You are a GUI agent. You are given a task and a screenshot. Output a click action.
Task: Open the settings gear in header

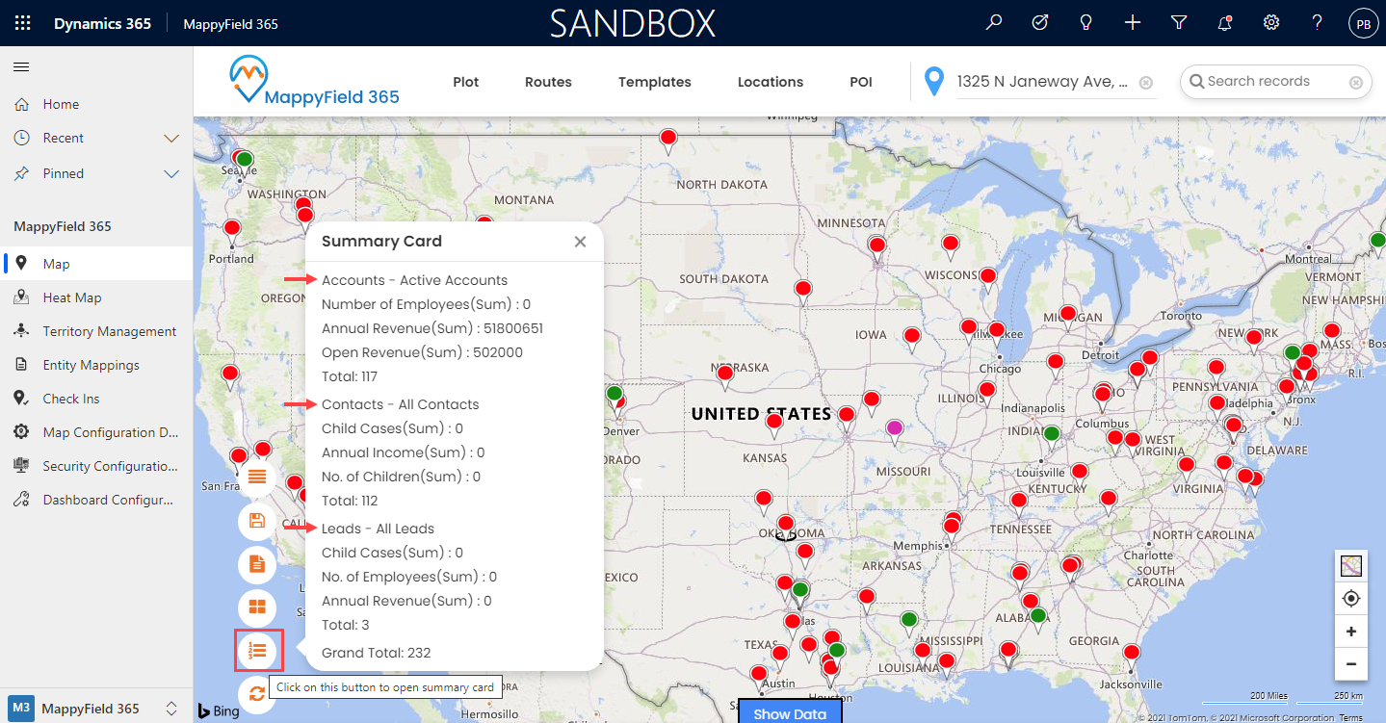[1271, 23]
